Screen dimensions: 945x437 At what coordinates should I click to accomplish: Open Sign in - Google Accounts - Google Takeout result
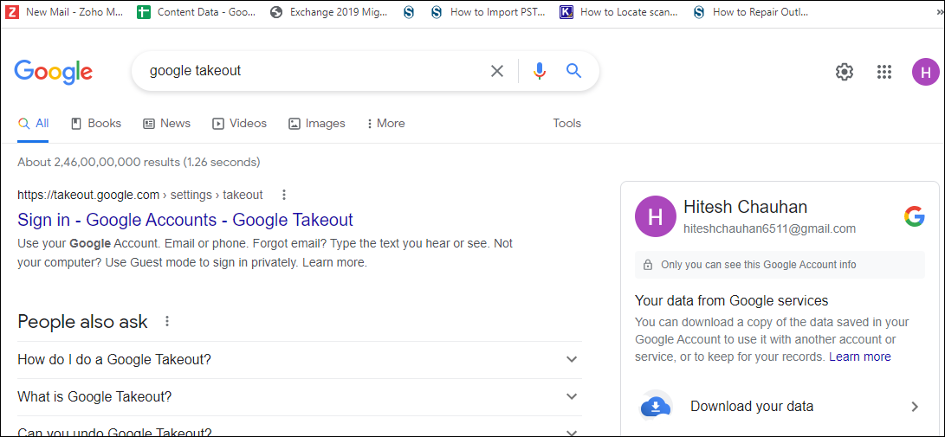pyautogui.click(x=185, y=220)
